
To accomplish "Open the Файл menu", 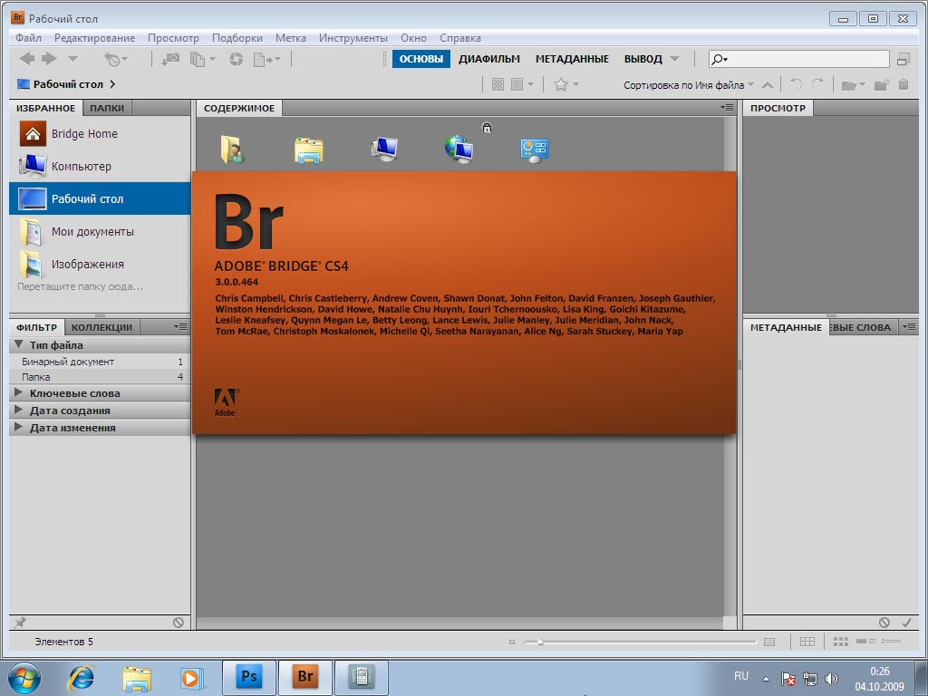I will (28, 38).
